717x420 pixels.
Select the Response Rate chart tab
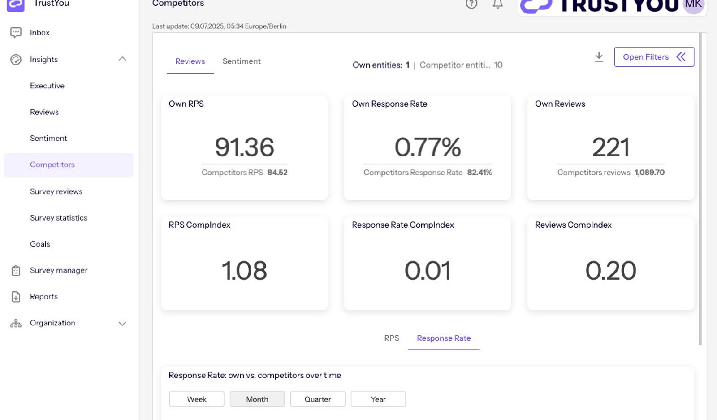444,338
